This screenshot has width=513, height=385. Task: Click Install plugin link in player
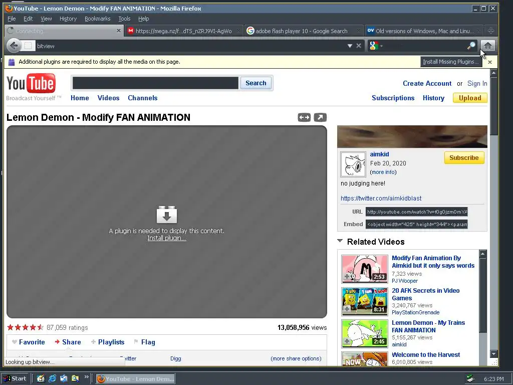pos(167,238)
